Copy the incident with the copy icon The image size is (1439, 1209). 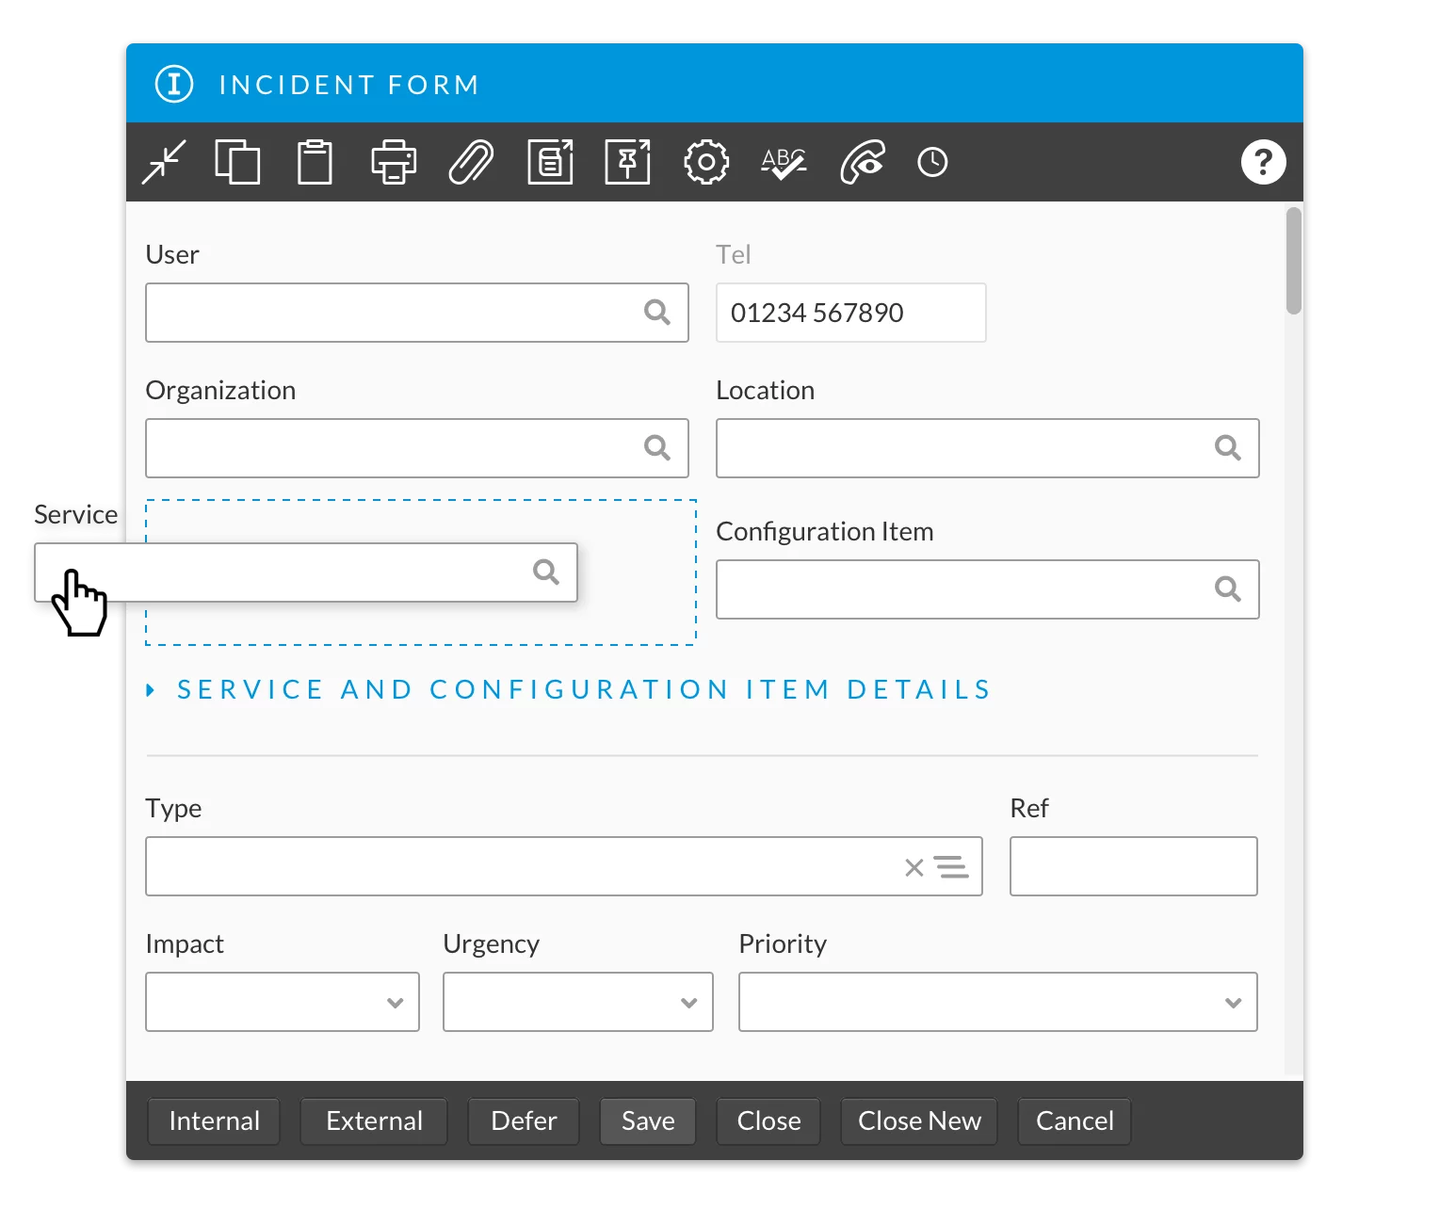237,162
